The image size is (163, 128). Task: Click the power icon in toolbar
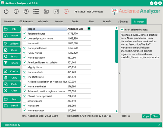(6, 11)
